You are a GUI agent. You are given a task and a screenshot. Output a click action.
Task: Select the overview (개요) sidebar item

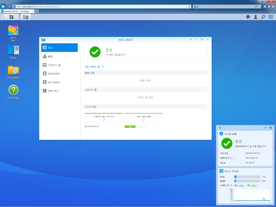click(x=59, y=48)
